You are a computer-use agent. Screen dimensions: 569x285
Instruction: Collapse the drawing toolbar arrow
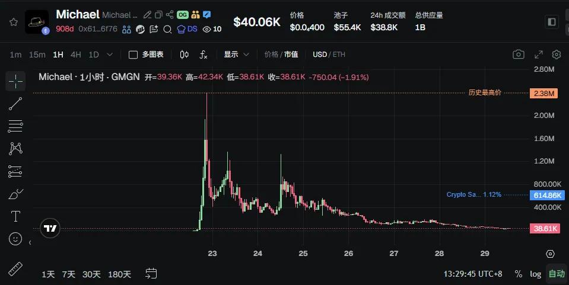pyautogui.click(x=30, y=242)
